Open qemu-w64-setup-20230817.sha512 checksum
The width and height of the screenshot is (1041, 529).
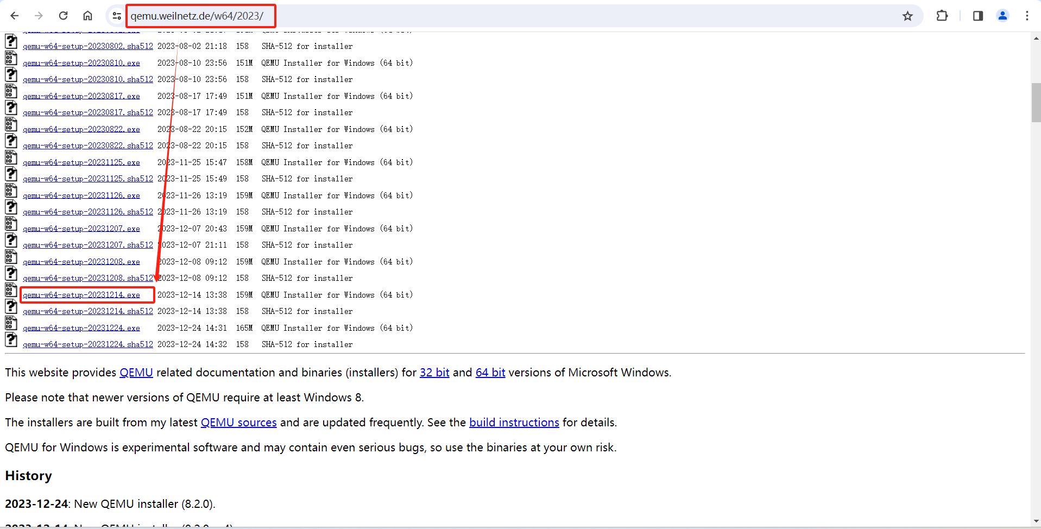[88, 112]
